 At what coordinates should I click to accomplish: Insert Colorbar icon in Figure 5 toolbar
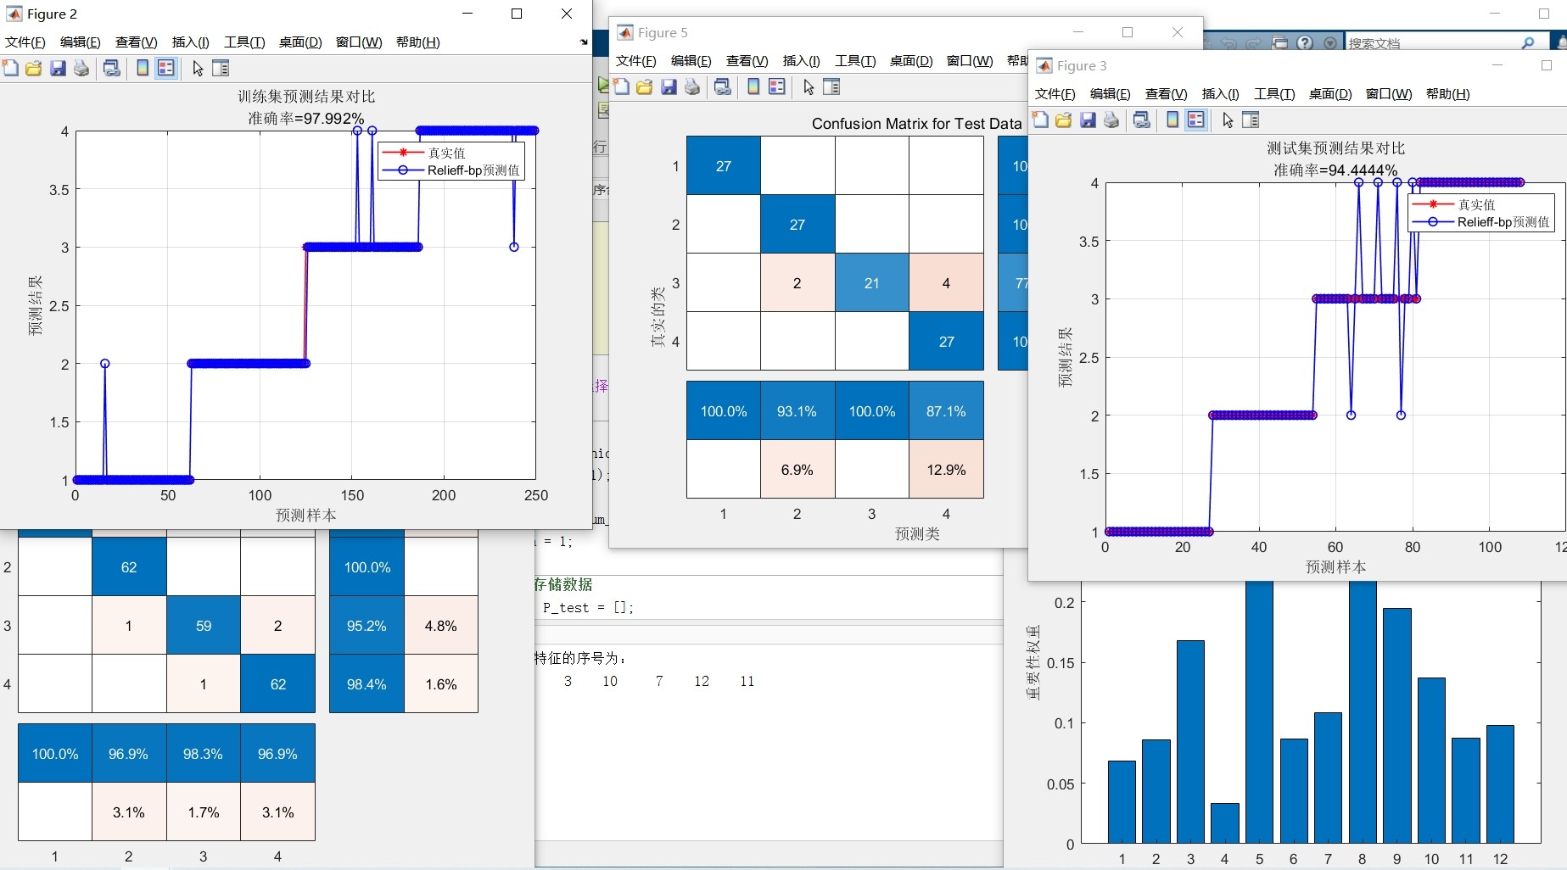(x=753, y=87)
